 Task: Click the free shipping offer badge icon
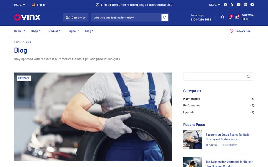[98, 5]
